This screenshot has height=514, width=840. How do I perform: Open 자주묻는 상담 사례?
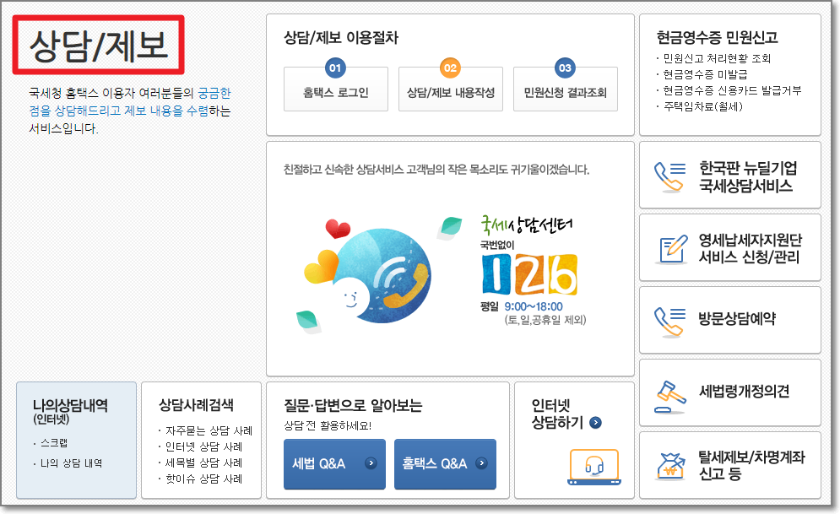coord(209,430)
